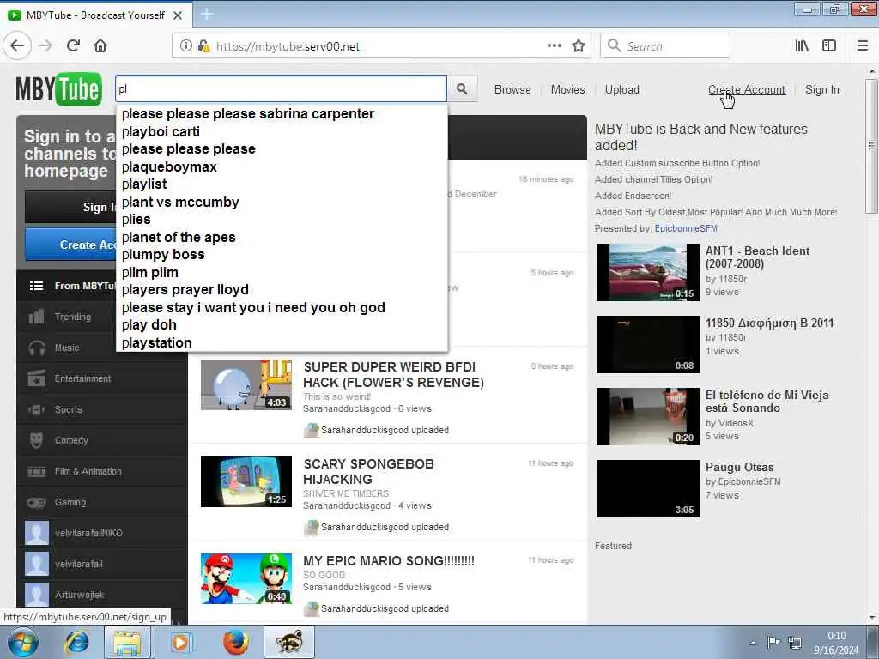
Task: Open Trending guide icon
Action: (x=36, y=317)
